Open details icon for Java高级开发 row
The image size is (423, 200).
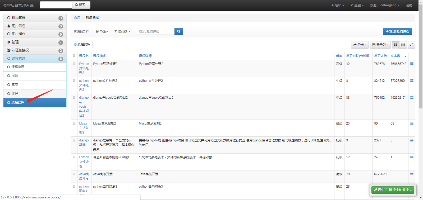[x=412, y=174]
